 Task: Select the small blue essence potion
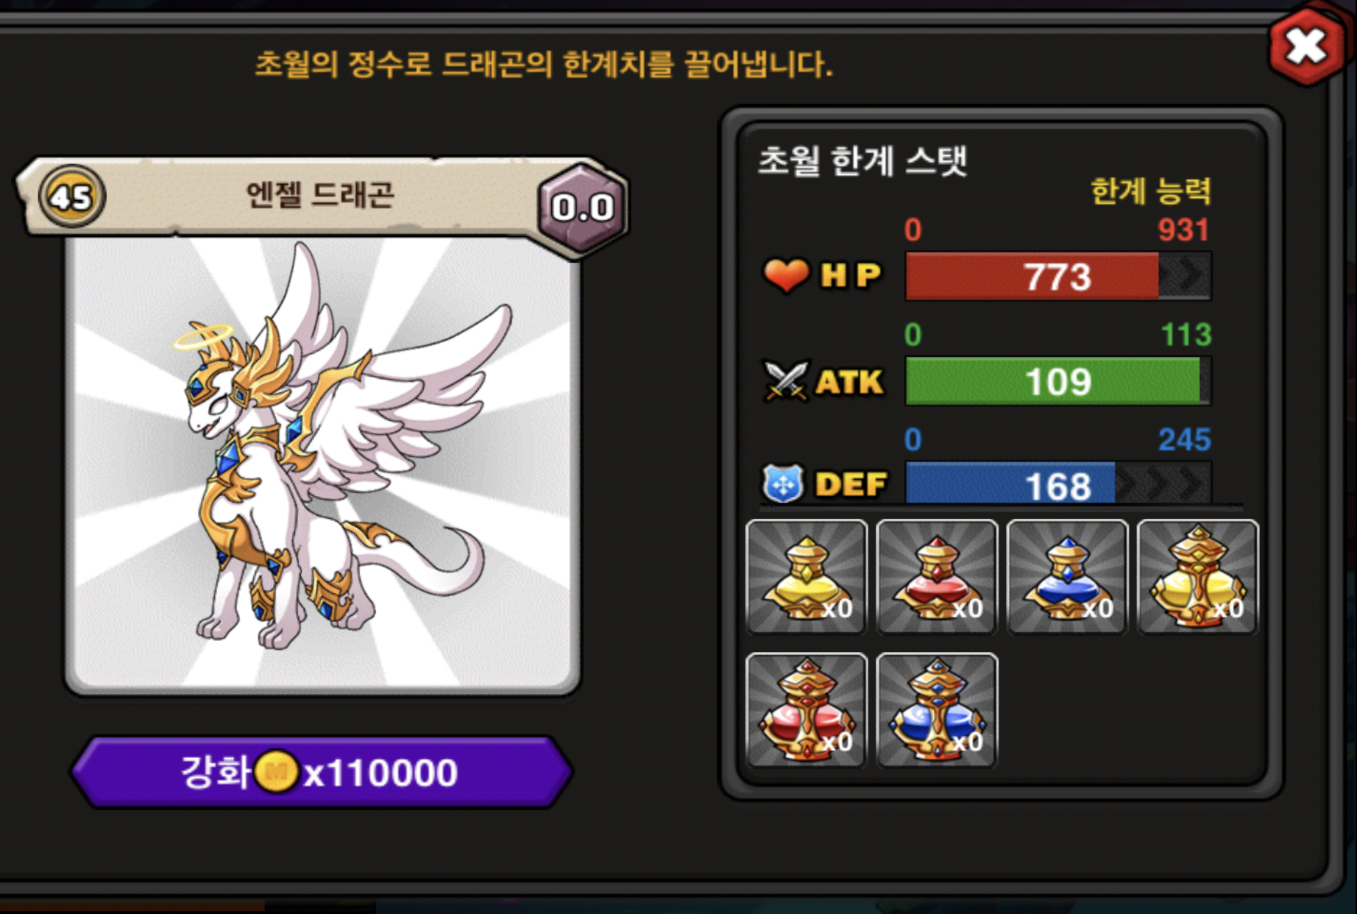pos(1067,577)
